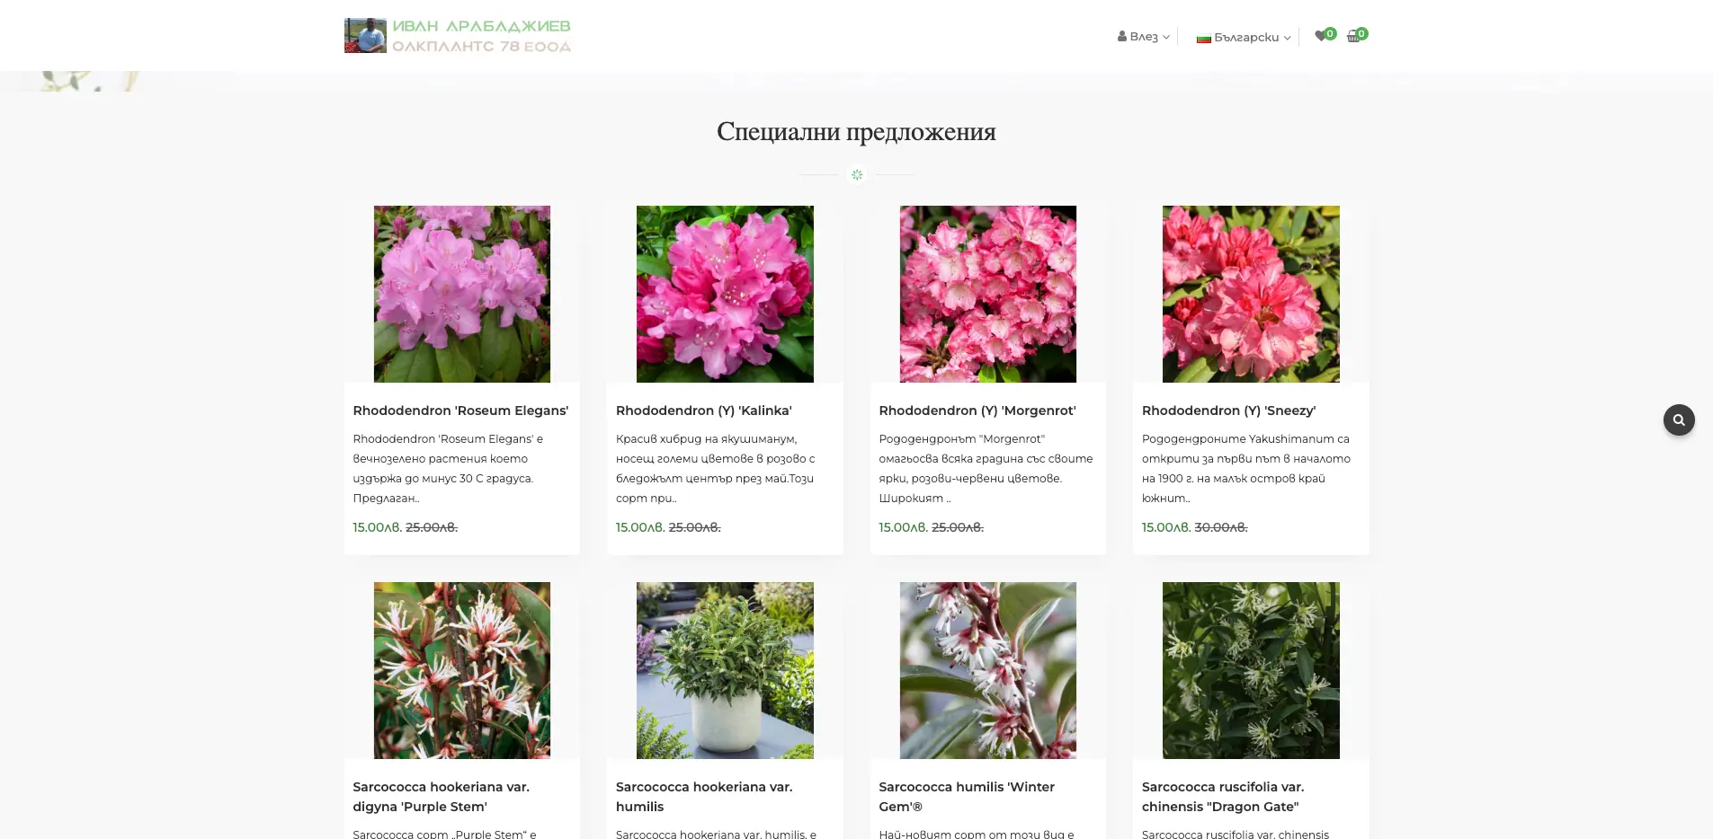Click 'Morgenrot' description paragraph
The width and height of the screenshot is (1713, 839).
pos(986,468)
